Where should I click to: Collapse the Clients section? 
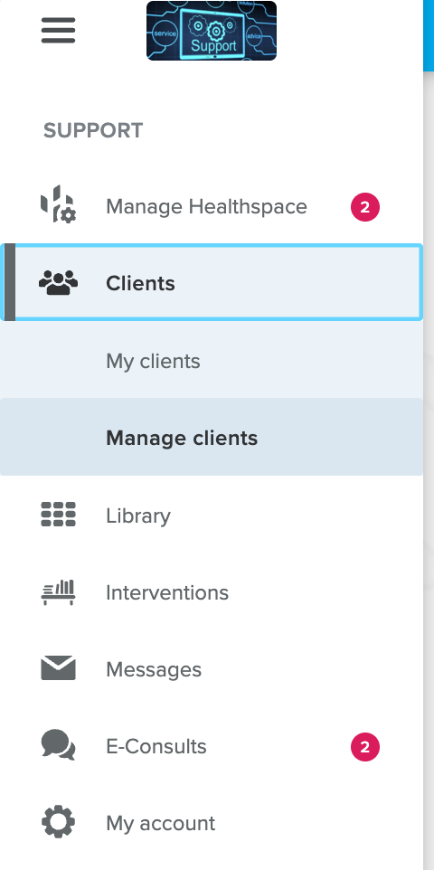click(x=212, y=282)
